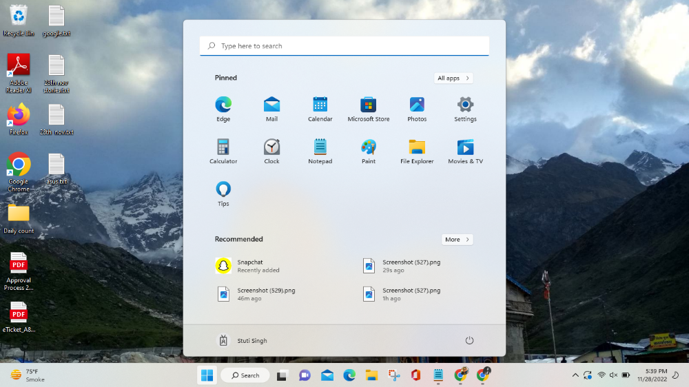This screenshot has height=387, width=689.
Task: Show hidden icons in system tray
Action: (x=575, y=375)
